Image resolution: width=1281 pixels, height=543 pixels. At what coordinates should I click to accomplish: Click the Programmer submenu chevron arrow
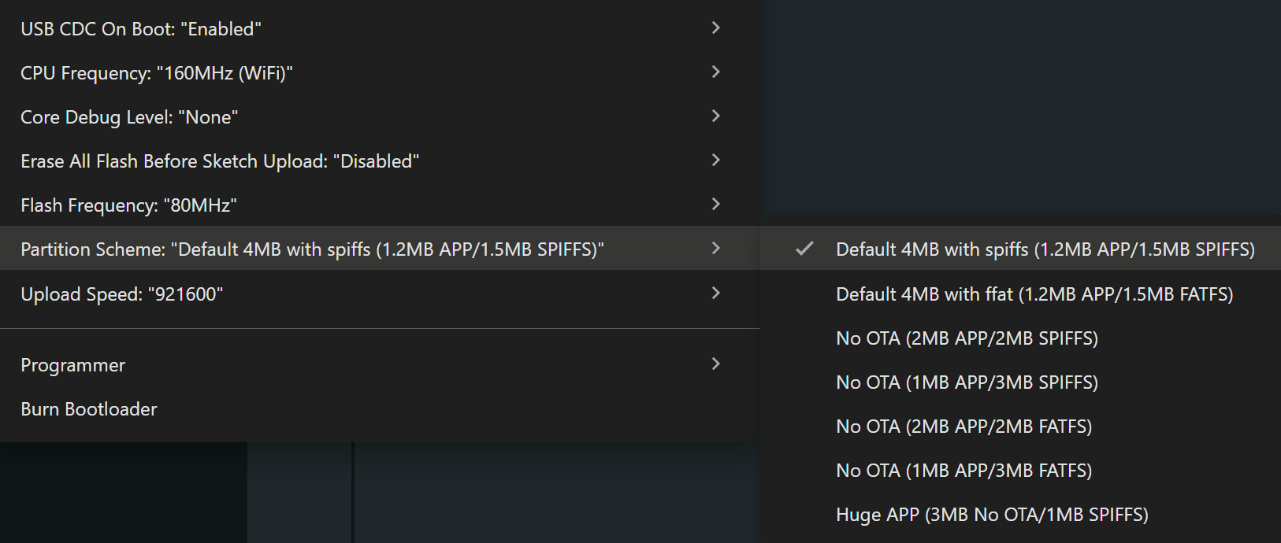[x=715, y=364]
